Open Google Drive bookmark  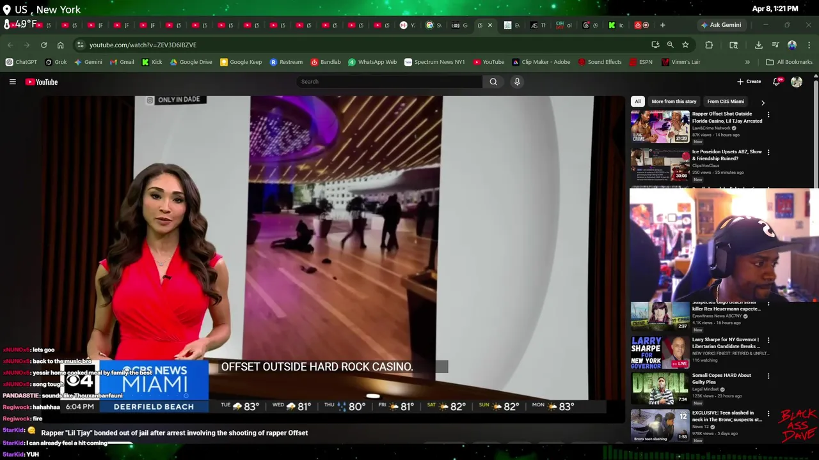[191, 62]
